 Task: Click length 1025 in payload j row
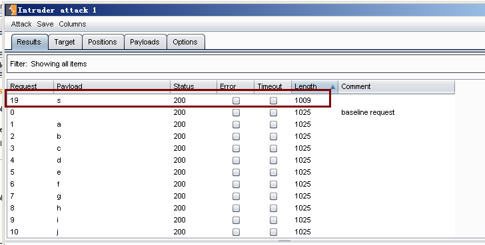(302, 232)
